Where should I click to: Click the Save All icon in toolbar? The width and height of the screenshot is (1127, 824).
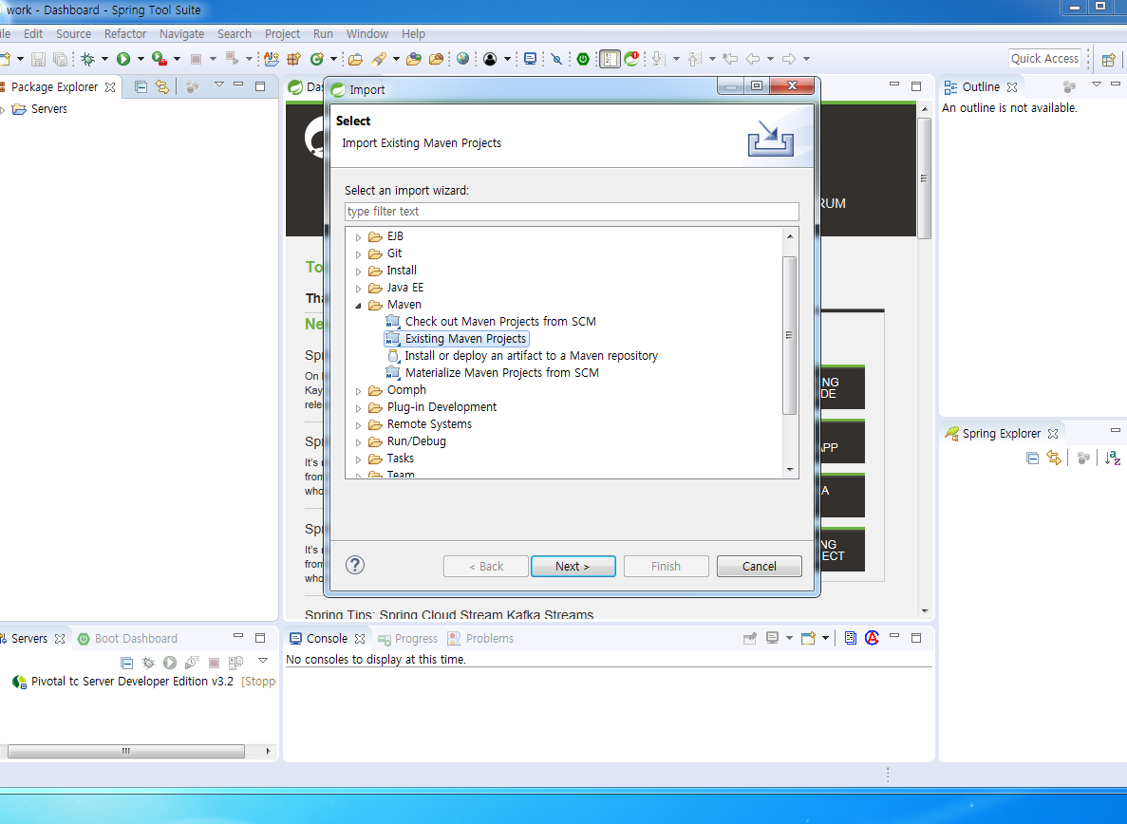61,59
